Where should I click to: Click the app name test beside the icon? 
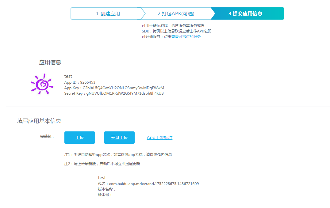pyautogui.click(x=68, y=76)
